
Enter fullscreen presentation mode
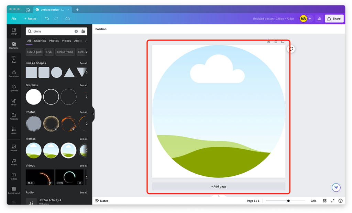(332, 201)
